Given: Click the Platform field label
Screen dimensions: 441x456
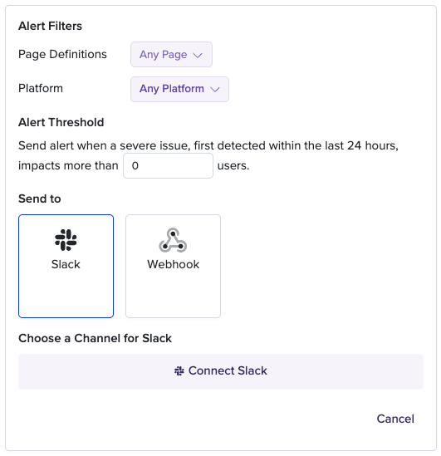Looking at the screenshot, I should pyautogui.click(x=41, y=88).
